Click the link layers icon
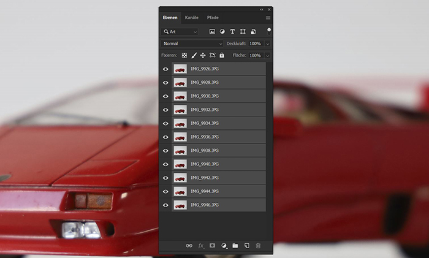Image resolution: width=429 pixels, height=258 pixels. click(189, 246)
